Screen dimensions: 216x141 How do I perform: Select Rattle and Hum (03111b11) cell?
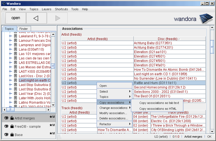point(169,83)
